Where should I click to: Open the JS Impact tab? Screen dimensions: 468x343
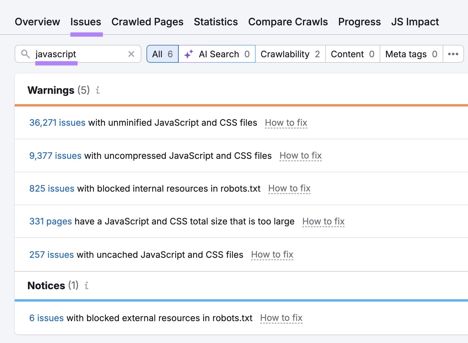pos(415,22)
